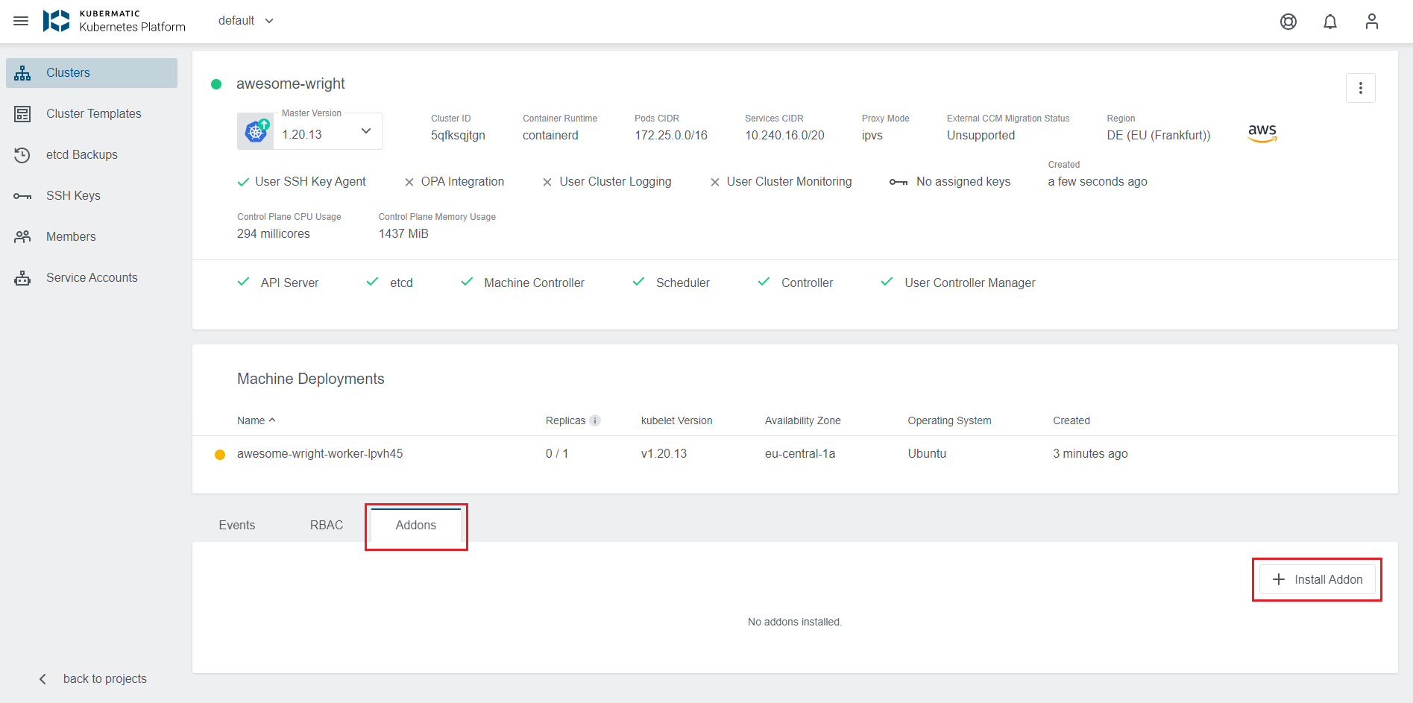This screenshot has height=703, width=1413.
Task: Click the Cluster ID value 5qfksqjtgn
Action: 458,135
